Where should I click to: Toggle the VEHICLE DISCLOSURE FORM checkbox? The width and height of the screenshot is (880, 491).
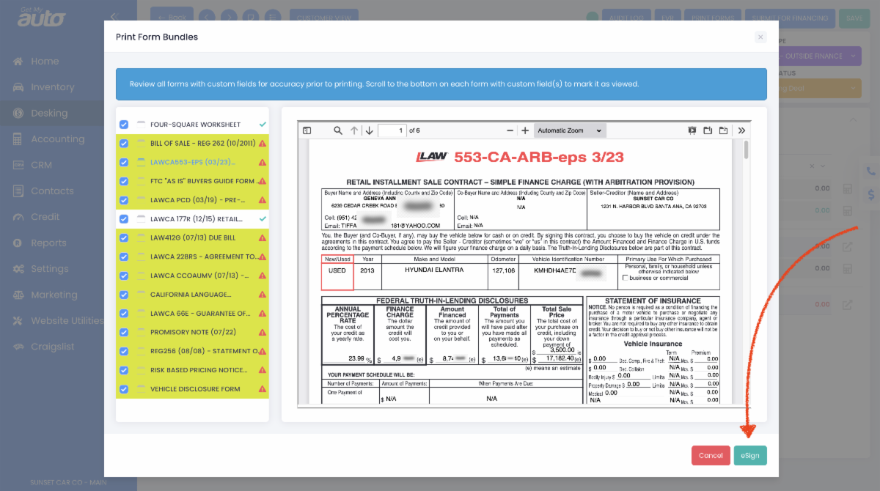click(124, 389)
